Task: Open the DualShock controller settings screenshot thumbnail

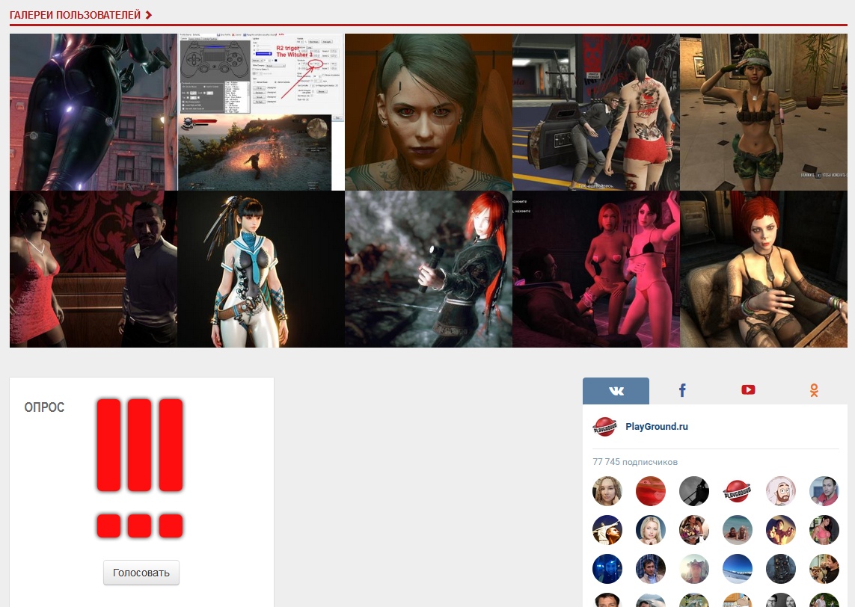Action: 261,112
